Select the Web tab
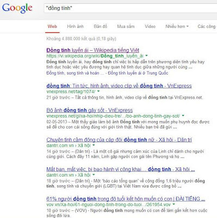This screenshot has height=218, width=217. coord(52,27)
